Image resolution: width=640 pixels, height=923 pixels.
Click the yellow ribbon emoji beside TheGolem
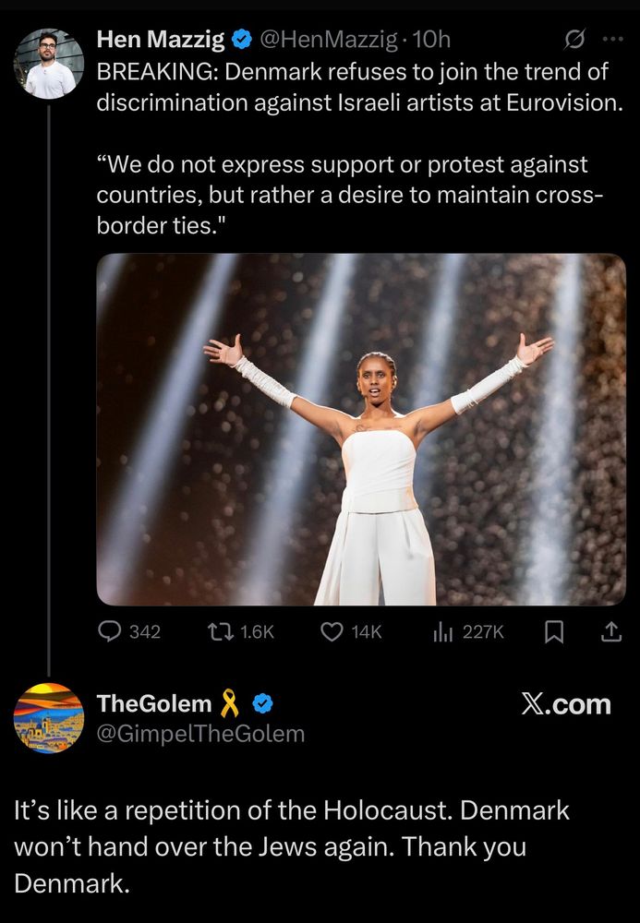(x=230, y=702)
